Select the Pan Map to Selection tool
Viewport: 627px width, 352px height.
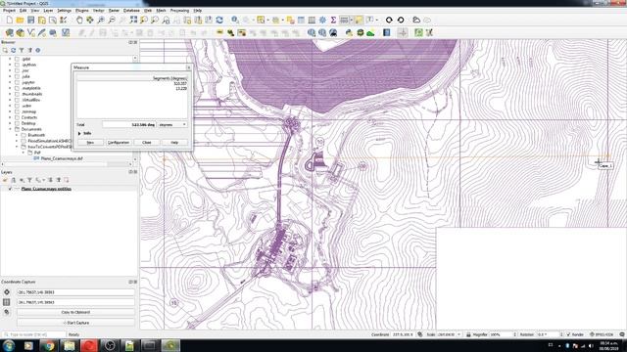90,20
